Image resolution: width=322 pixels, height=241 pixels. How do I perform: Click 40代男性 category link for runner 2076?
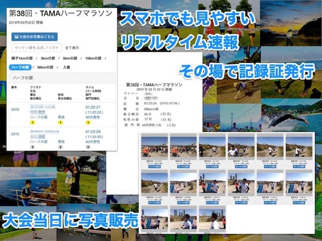[93, 118]
